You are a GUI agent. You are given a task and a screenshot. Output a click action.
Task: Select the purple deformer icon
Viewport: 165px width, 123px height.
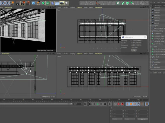52,3
